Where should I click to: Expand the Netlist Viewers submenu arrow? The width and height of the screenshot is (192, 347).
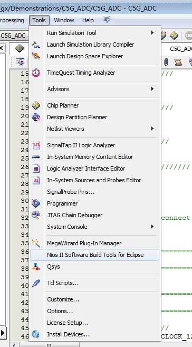click(x=152, y=129)
